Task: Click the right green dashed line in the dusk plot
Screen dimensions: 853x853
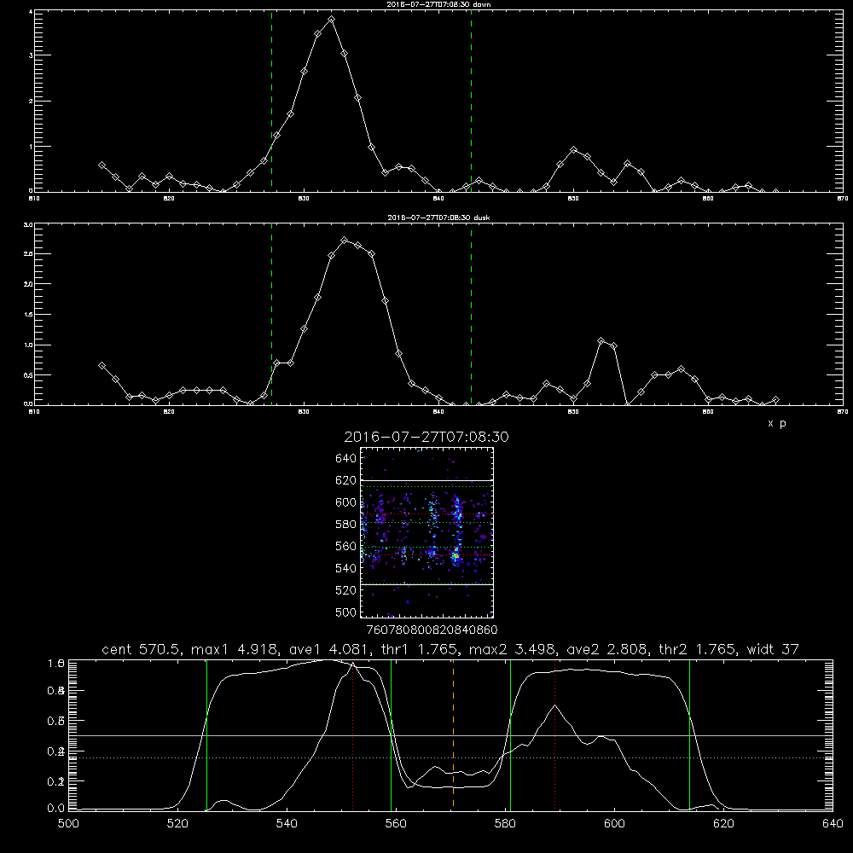Action: 471,314
